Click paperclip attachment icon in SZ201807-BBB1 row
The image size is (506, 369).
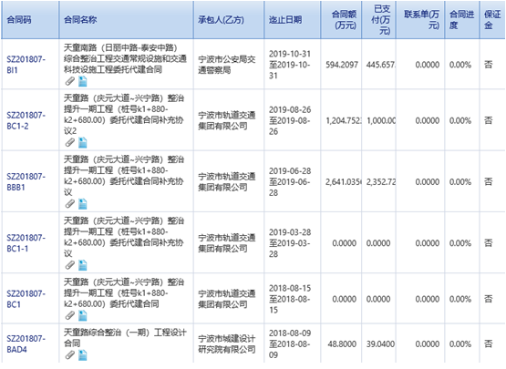69,203
